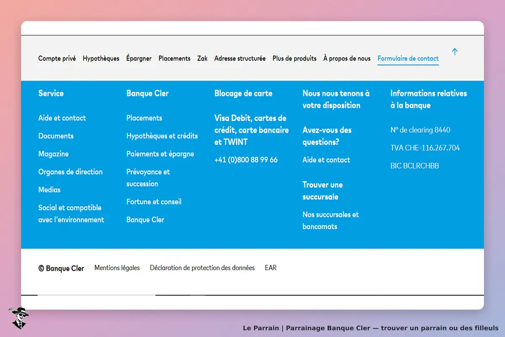
Task: Select À propos de nous item
Action: 347,59
